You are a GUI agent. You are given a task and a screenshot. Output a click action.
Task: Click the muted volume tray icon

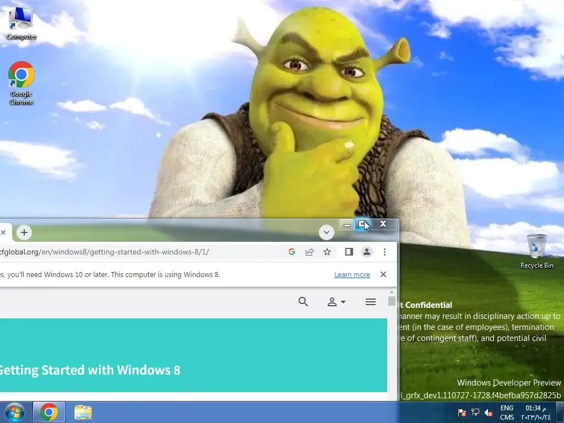pos(489,412)
